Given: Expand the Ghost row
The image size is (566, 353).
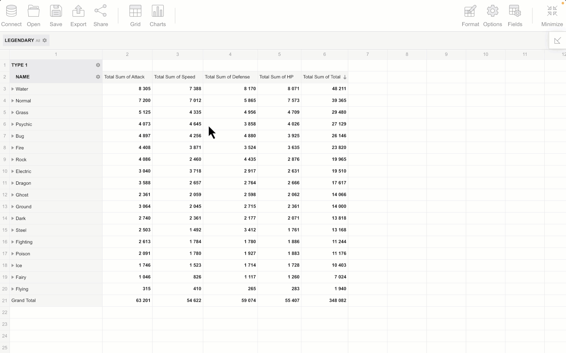Looking at the screenshot, I should pos(13,195).
